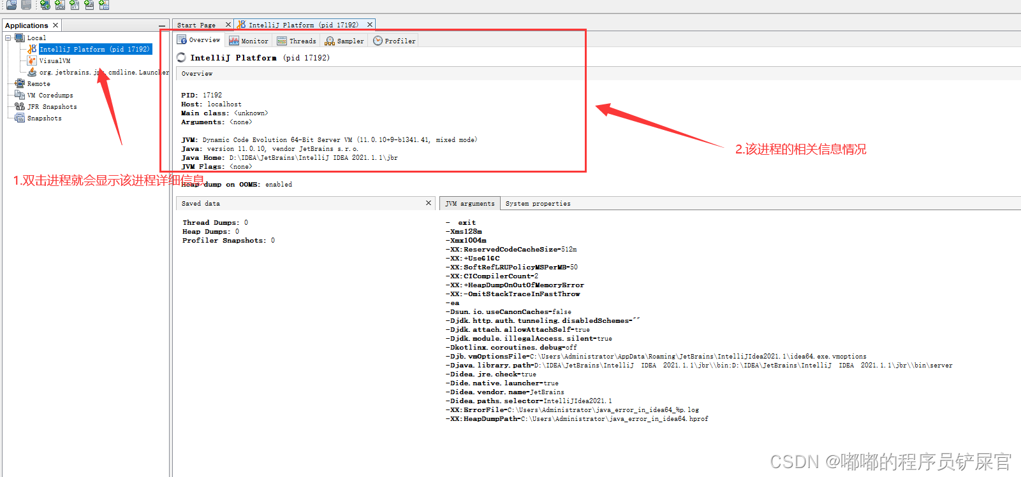This screenshot has width=1021, height=477.
Task: Switch to System properties tab
Action: point(538,204)
